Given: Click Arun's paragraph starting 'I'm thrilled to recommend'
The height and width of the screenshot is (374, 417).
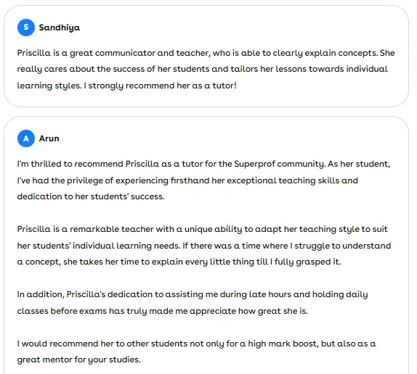Looking at the screenshot, I should tap(203, 180).
